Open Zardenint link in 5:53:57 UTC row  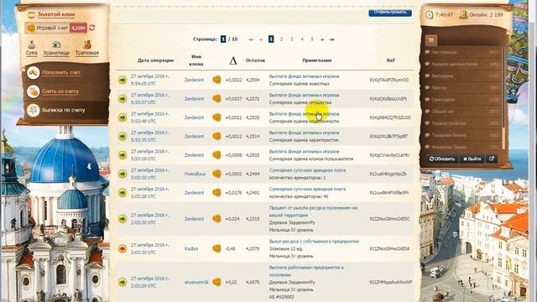pyautogui.click(x=194, y=99)
